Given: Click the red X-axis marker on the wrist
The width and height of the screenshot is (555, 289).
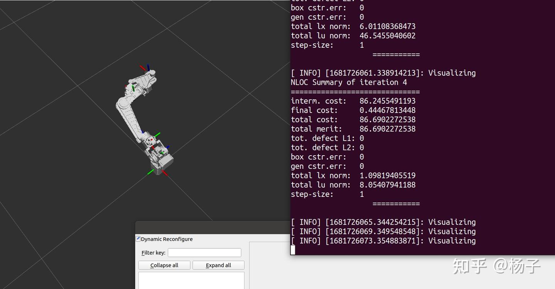Looking at the screenshot, I should coord(153,148).
